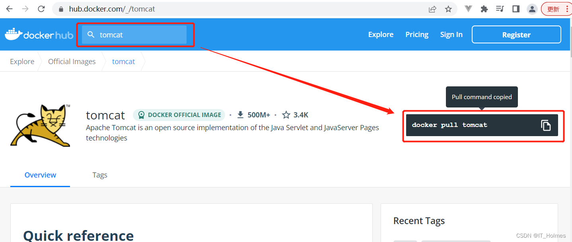Go to the Pricing page
The width and height of the screenshot is (572, 242).
417,35
